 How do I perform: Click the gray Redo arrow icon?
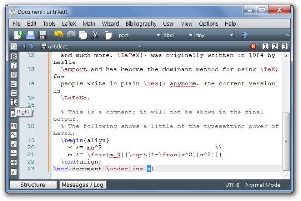71,35
